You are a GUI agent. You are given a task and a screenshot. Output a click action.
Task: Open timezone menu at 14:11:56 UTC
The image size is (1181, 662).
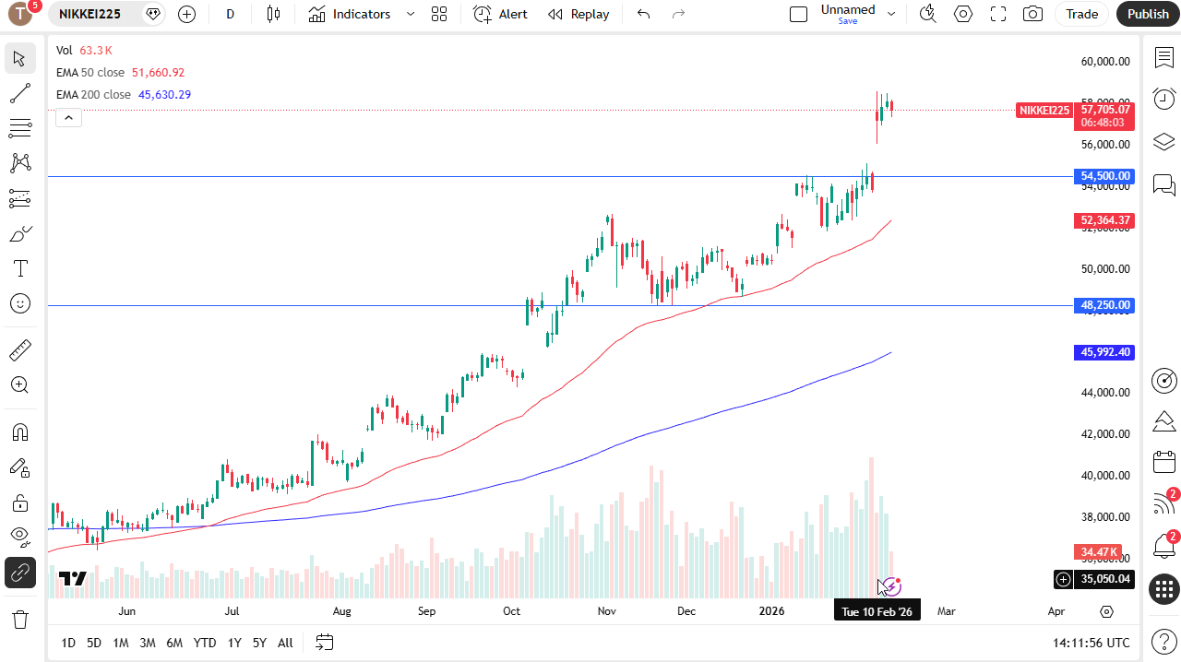pos(1091,643)
